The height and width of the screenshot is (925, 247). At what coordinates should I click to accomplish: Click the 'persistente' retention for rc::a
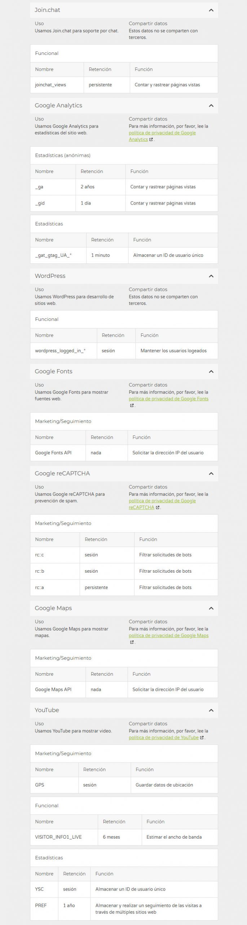point(96,588)
